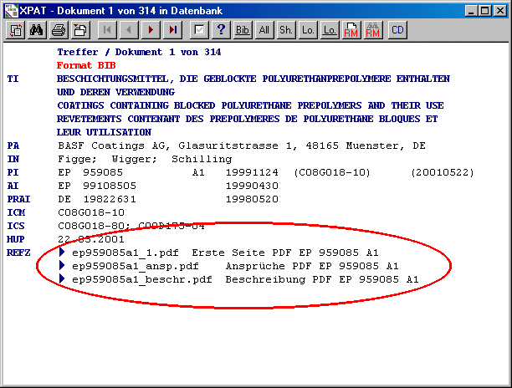512x388 pixels.
Task: Click the first red RM document icon
Action: coord(351,30)
